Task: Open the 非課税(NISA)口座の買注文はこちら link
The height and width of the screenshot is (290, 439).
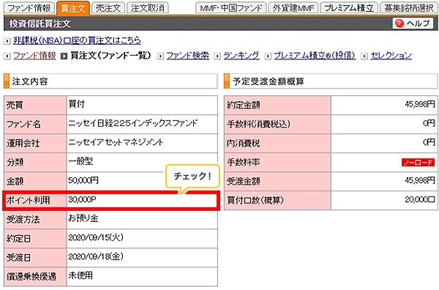Action: point(77,40)
